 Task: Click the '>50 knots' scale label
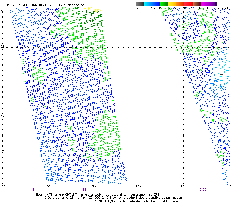tap(222, 8)
